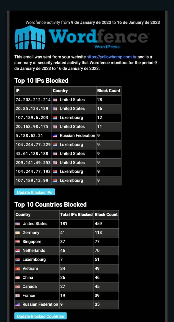Image resolution: width=174 pixels, height=322 pixels.
Task: Select IP address 107.189.13.99
Action: 32,180
